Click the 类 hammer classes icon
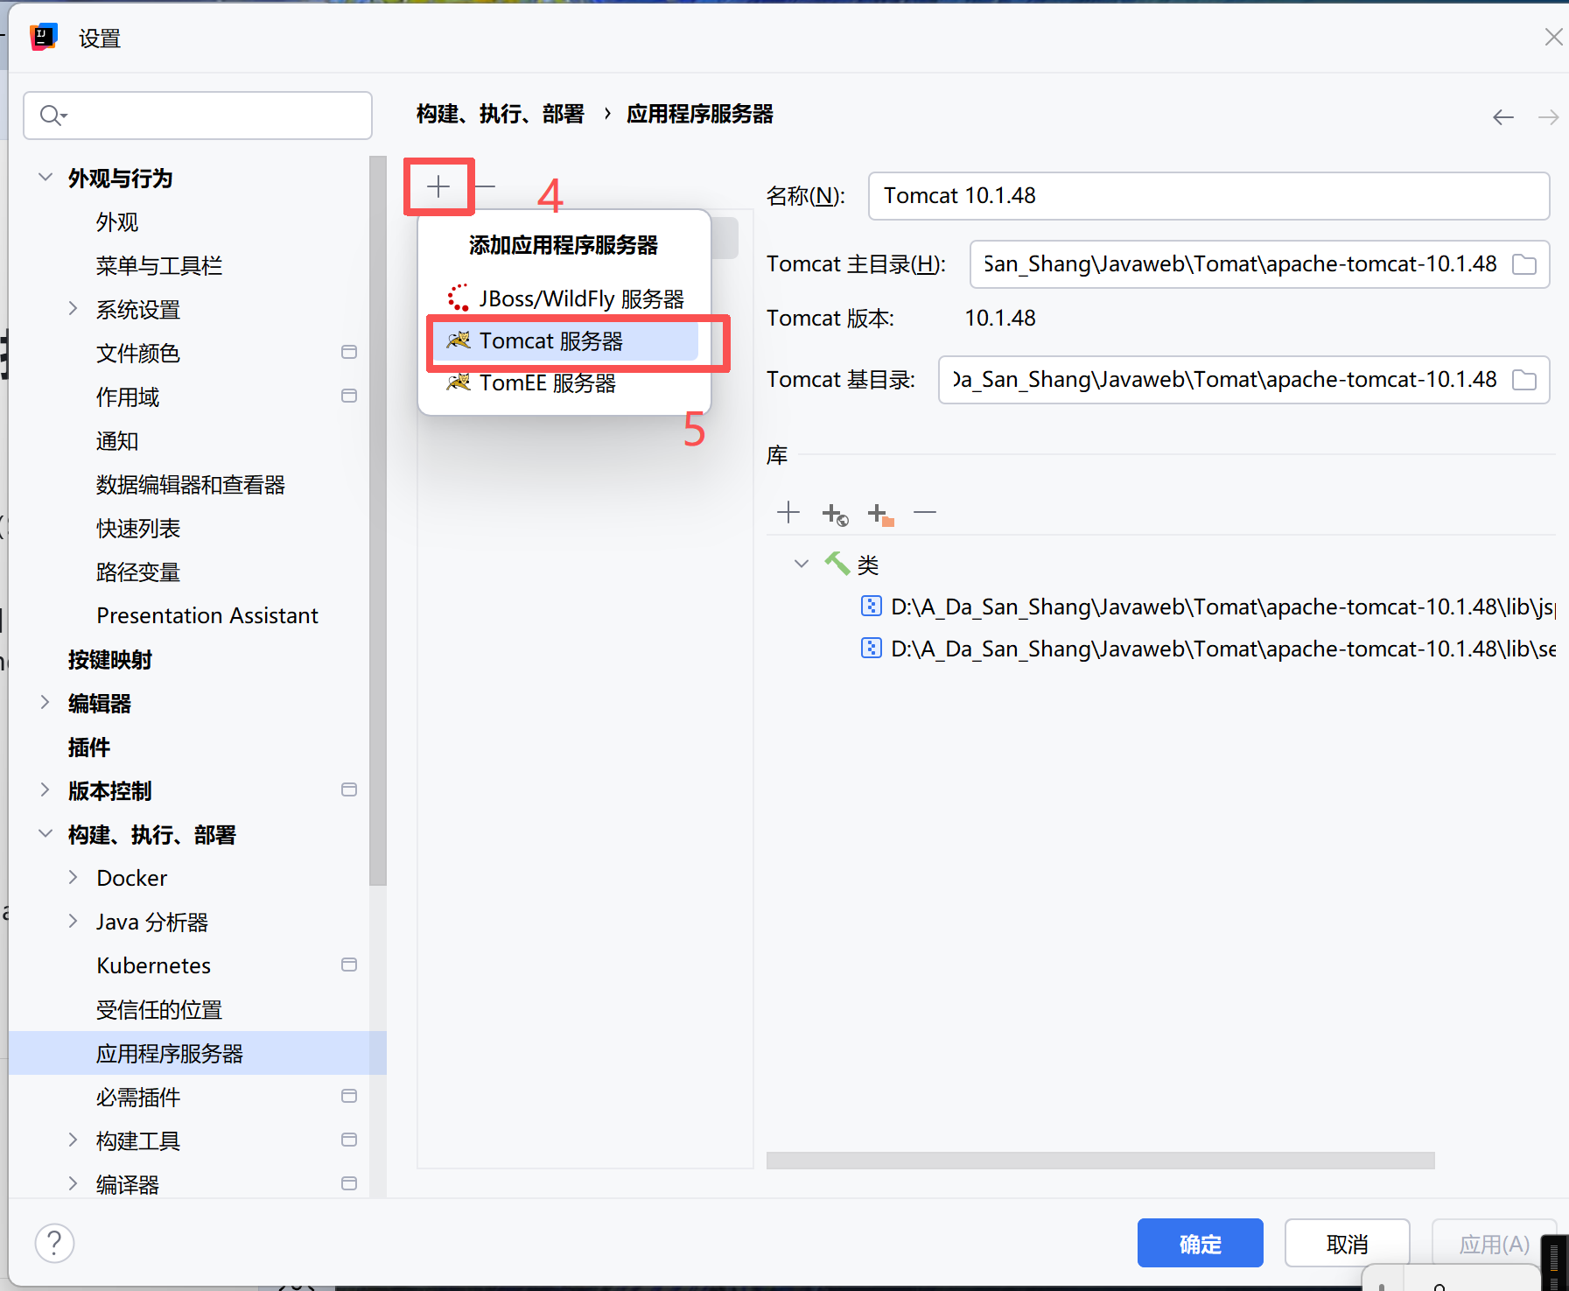Screen dimensions: 1569x1291 [837, 564]
